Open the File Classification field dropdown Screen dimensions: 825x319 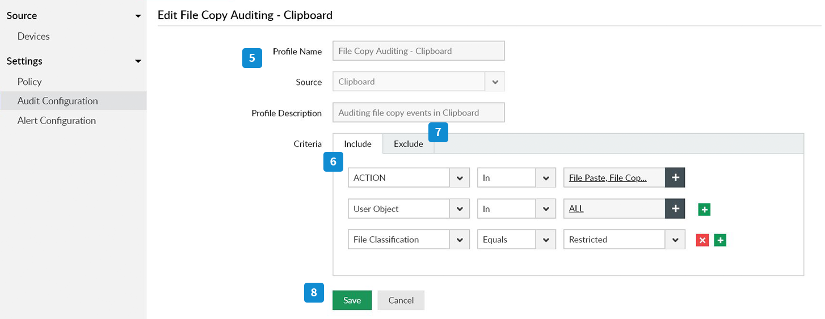coord(459,240)
